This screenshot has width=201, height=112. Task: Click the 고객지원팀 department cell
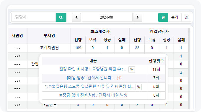tap(49, 48)
